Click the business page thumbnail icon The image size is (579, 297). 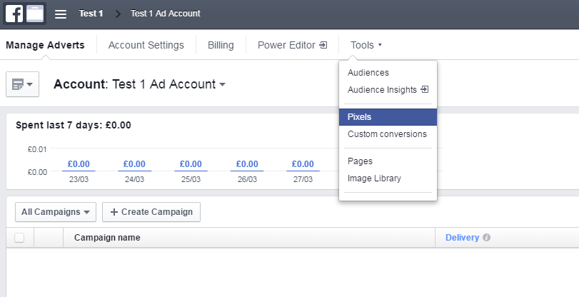(x=35, y=14)
